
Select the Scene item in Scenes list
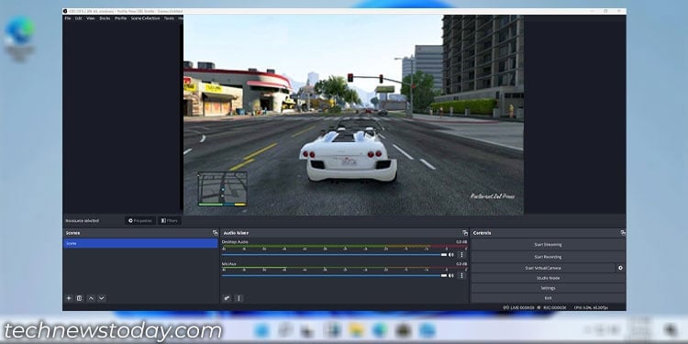(140, 243)
